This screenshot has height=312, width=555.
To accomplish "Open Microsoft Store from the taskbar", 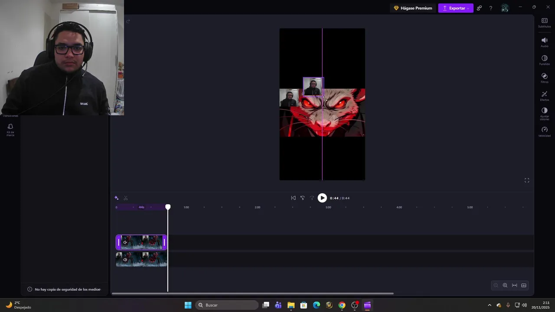I will coord(304,305).
